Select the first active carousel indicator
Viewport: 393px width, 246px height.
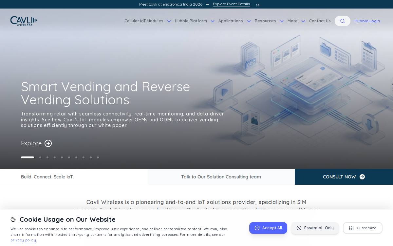tap(28, 157)
